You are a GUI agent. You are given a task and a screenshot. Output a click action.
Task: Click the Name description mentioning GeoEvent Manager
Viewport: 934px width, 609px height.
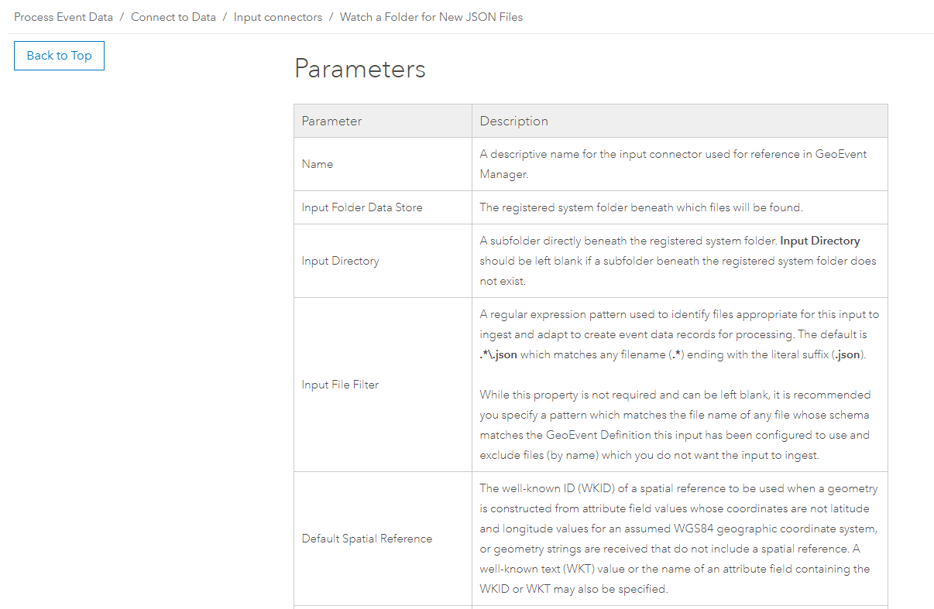click(x=673, y=164)
